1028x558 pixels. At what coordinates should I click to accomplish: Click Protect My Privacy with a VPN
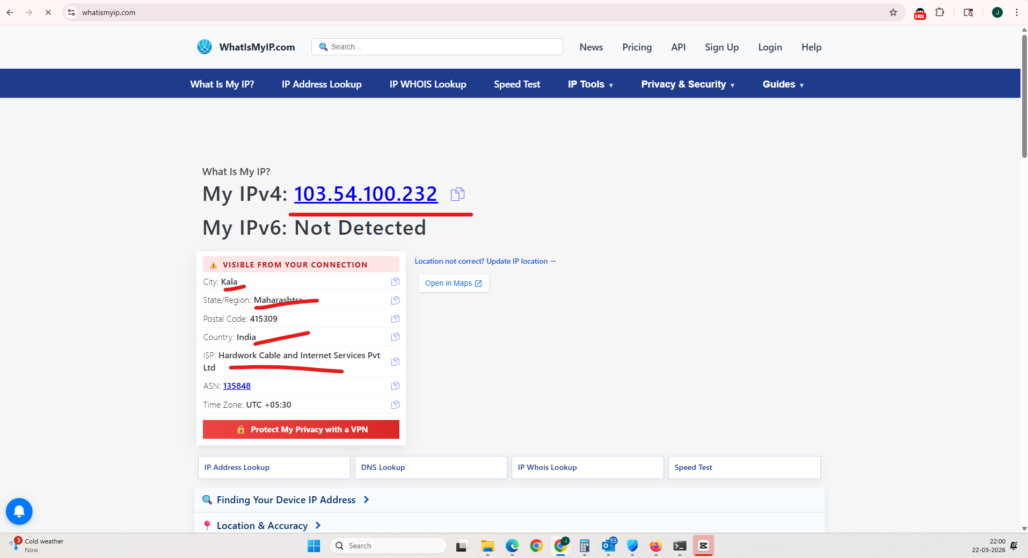click(301, 430)
